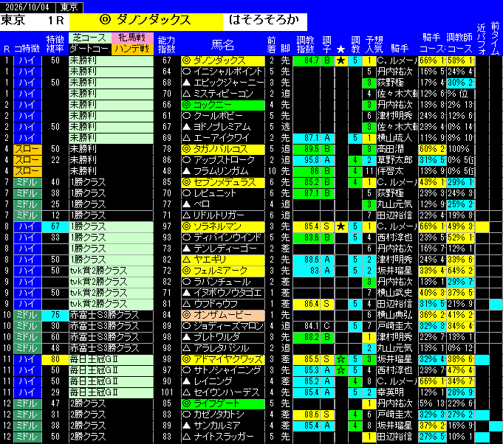Click the 予想人気 column header
The width and height of the screenshot is (503, 444).
pos(374,44)
